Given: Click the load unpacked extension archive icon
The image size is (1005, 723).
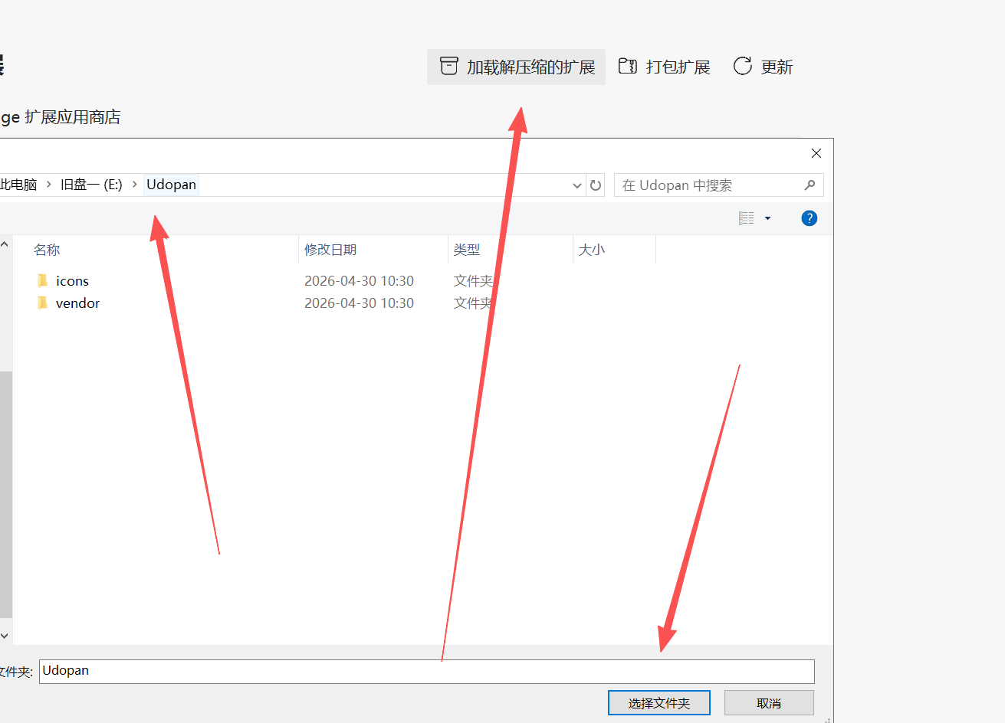Looking at the screenshot, I should pyautogui.click(x=449, y=67).
